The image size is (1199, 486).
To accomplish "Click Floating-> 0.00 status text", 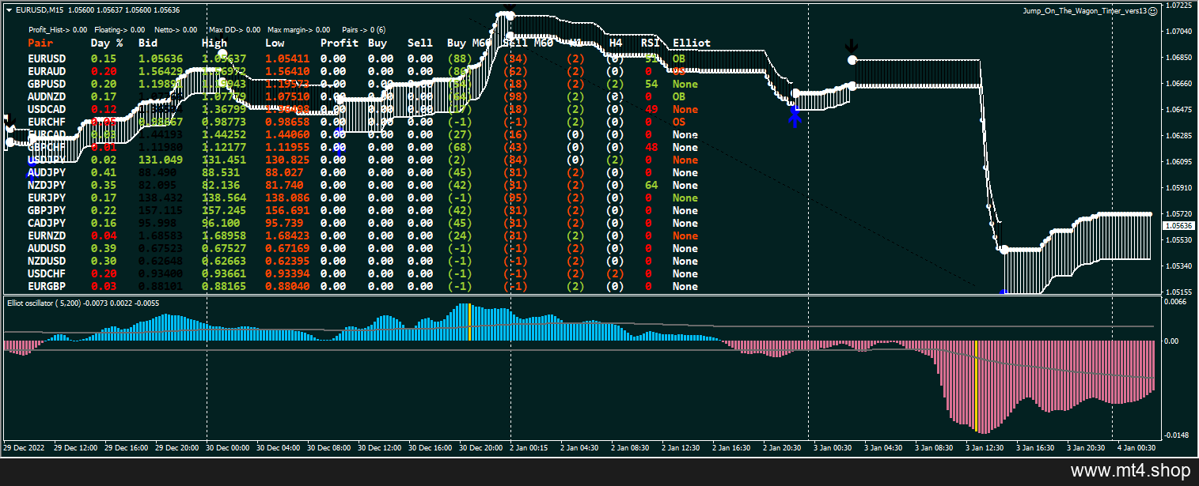I will [x=120, y=29].
